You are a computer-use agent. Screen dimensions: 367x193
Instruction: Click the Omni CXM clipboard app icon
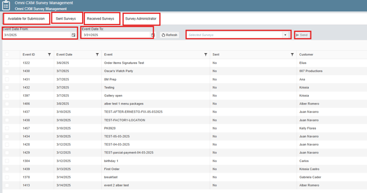(6, 5)
